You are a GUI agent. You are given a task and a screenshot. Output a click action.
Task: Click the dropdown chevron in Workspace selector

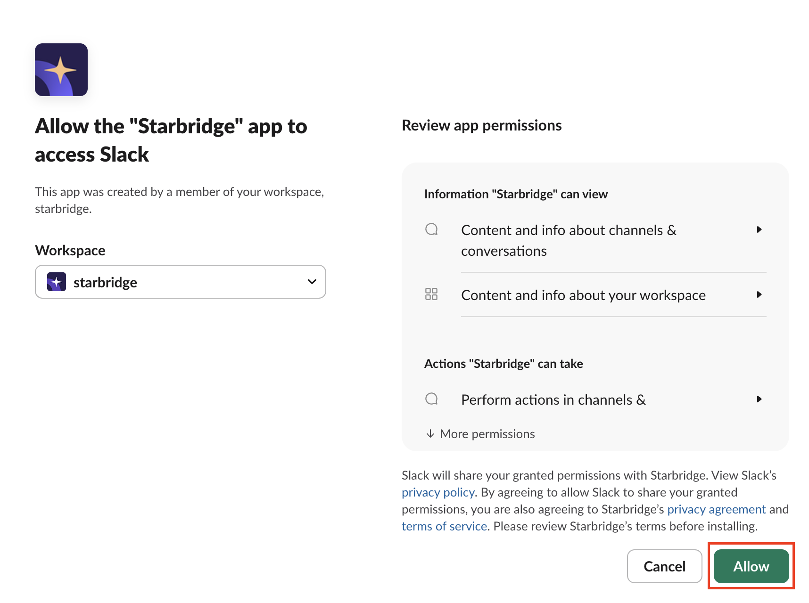click(x=312, y=282)
